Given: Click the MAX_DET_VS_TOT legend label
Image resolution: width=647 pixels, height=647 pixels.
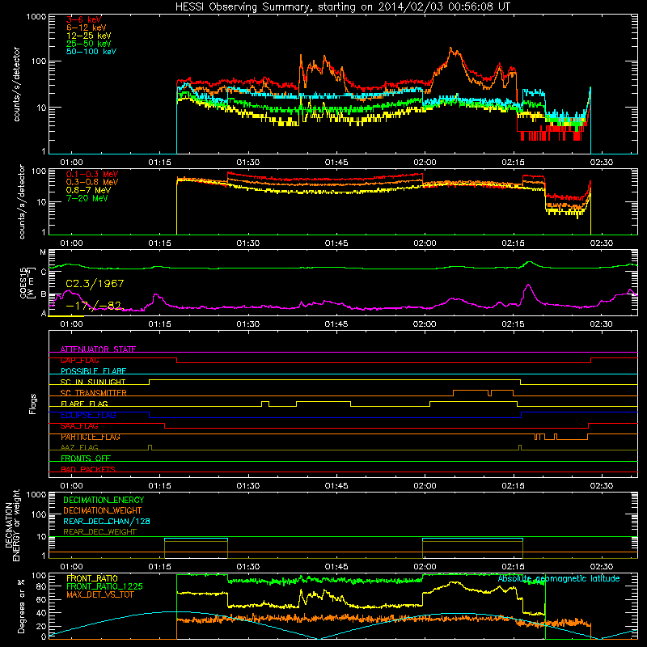Looking at the screenshot, I should click(x=99, y=594).
